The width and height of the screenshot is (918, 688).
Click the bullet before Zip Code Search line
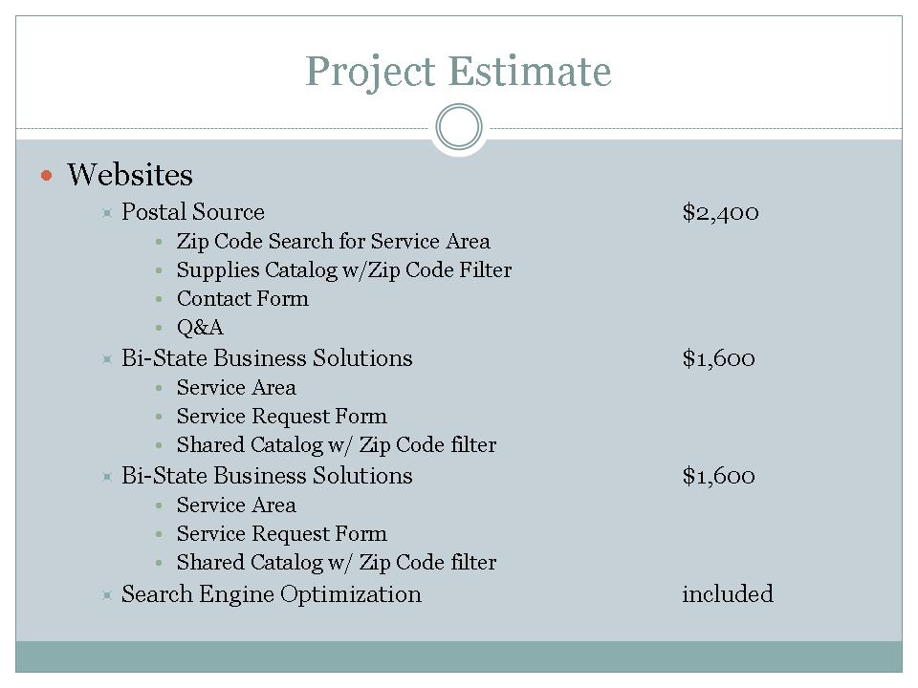coord(158,243)
